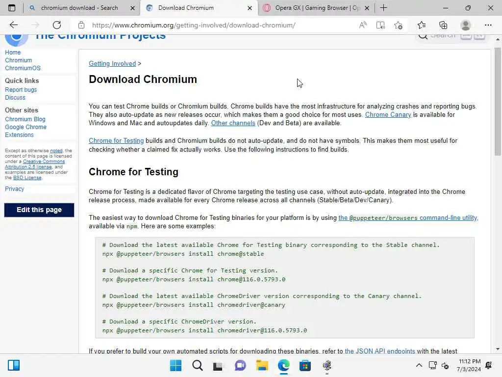Open the notification center icon
The width and height of the screenshot is (502, 377).
[489, 365]
